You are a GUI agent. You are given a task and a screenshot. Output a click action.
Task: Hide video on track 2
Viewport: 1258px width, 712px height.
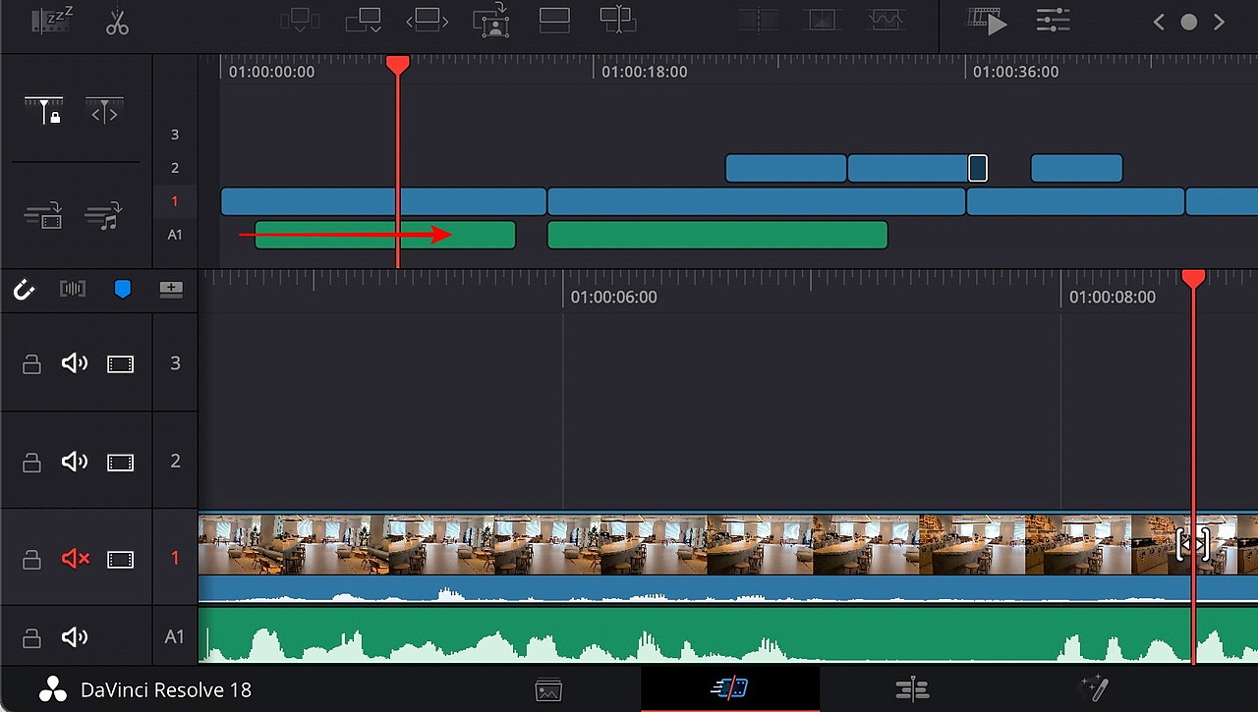120,462
